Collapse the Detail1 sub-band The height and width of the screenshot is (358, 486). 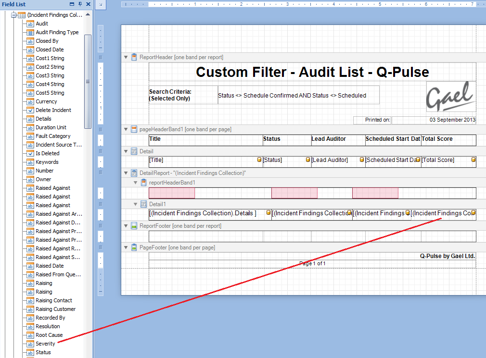[135, 204]
